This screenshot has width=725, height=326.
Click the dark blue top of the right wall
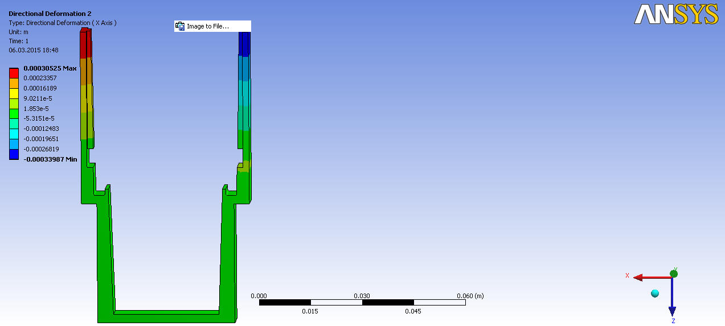pyautogui.click(x=244, y=44)
